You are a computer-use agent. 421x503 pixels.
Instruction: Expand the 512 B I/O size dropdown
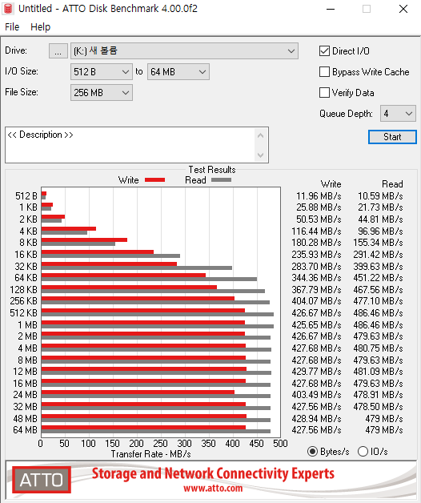pyautogui.click(x=102, y=72)
